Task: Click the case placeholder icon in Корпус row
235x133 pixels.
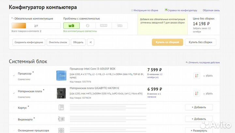Action: (61, 107)
